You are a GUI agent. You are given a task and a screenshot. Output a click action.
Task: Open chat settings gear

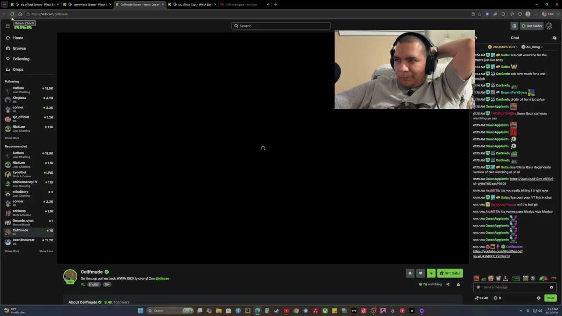539,298
